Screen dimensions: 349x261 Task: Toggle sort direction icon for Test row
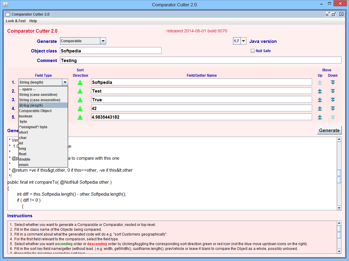click(80, 91)
